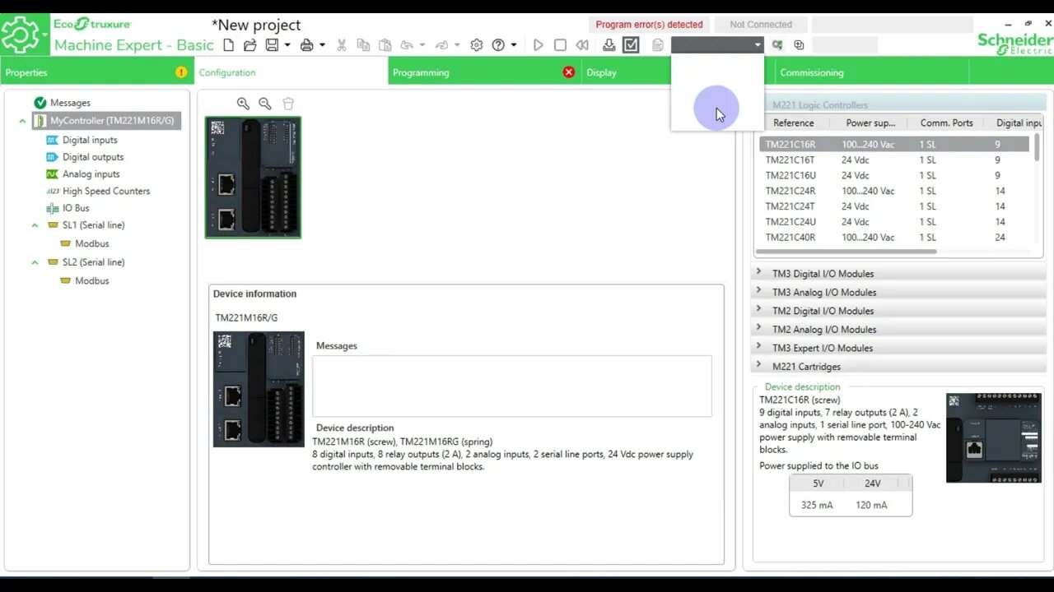
Task: Click the simulator launch icon
Action: [x=799, y=45]
